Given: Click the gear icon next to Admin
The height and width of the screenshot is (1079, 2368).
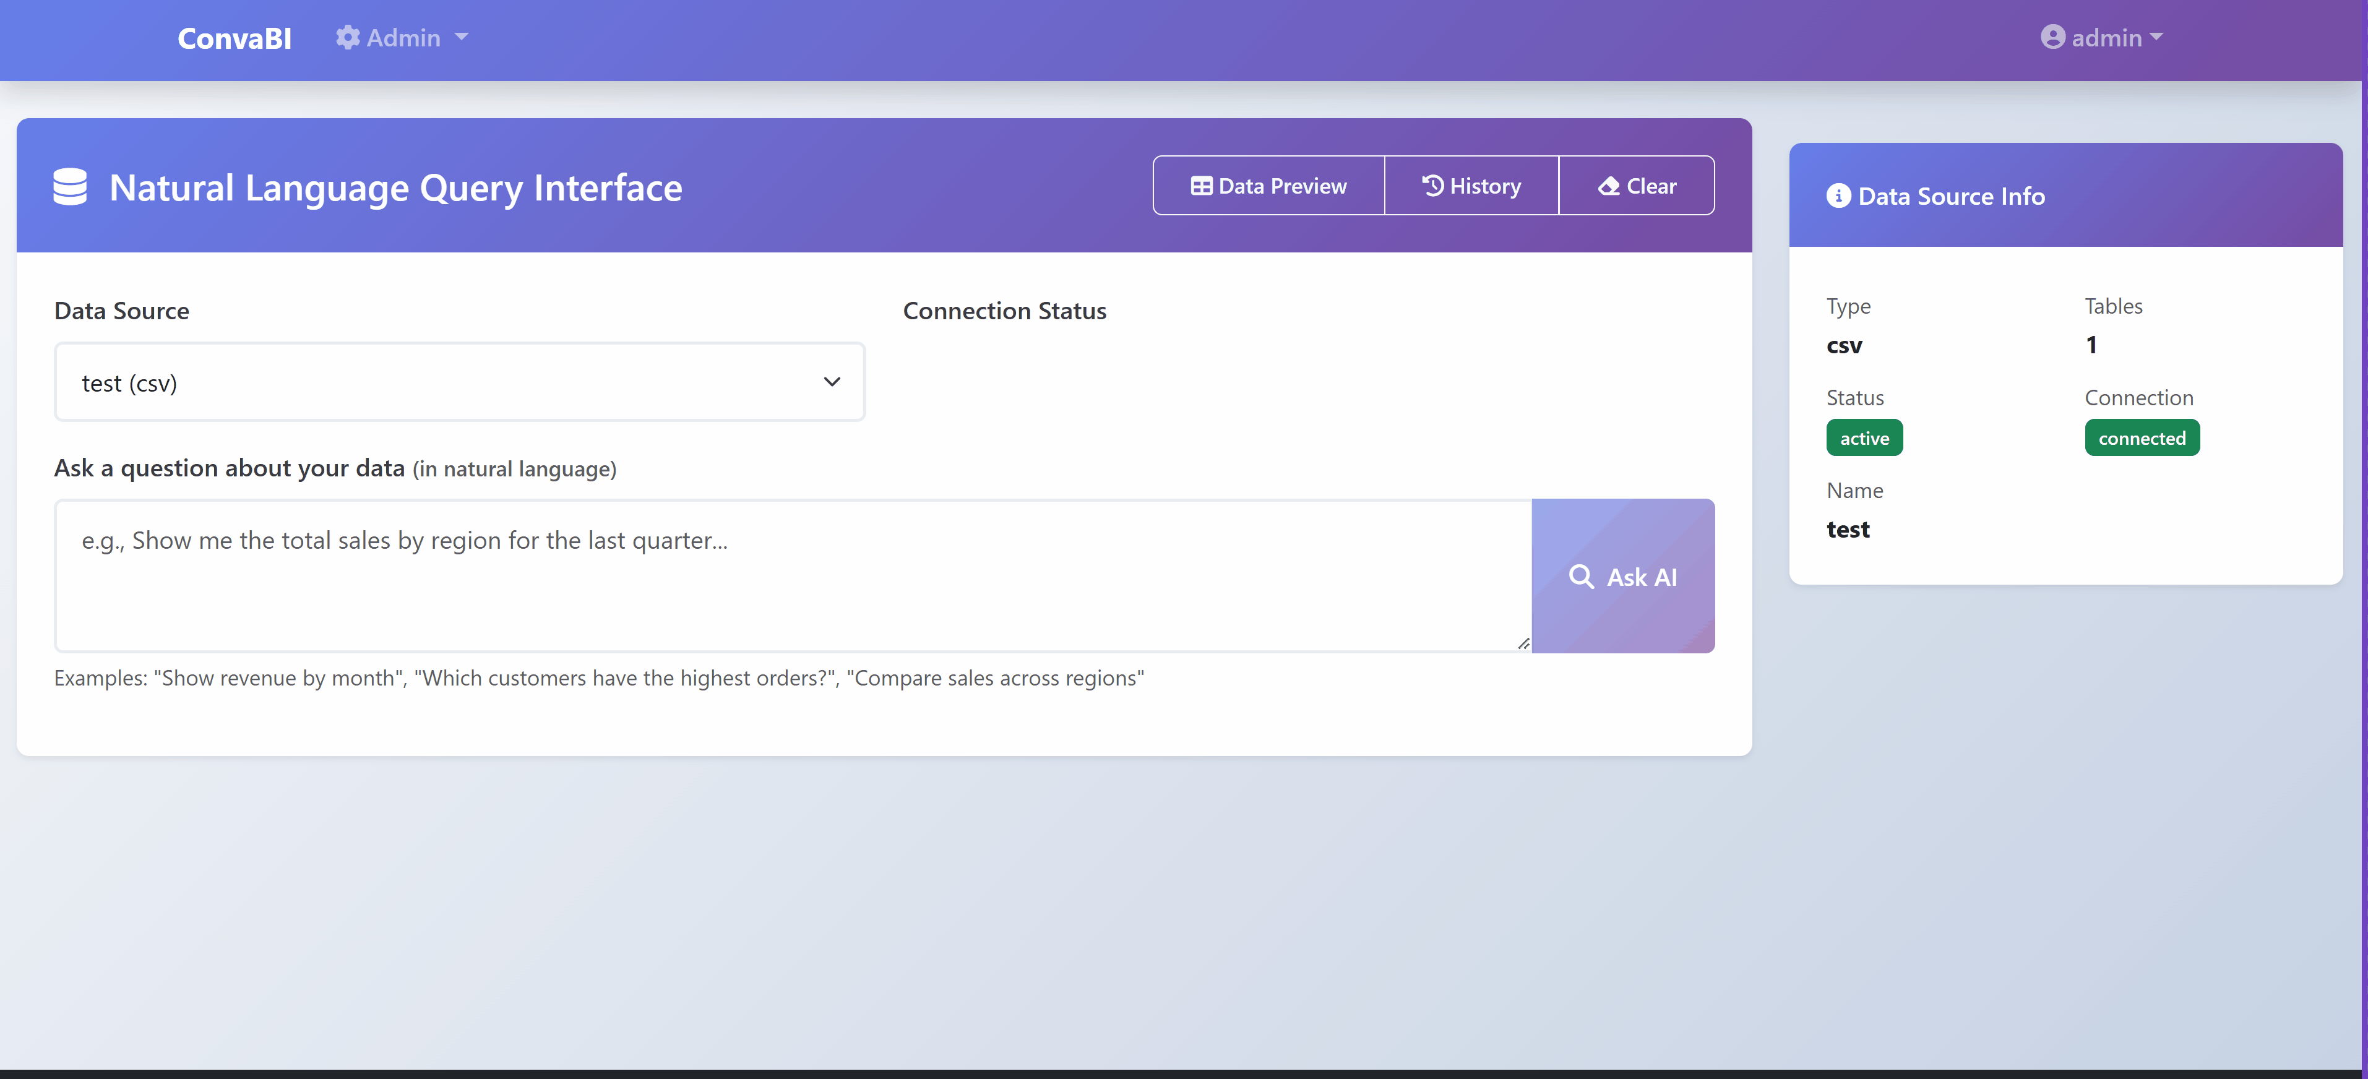Looking at the screenshot, I should (x=348, y=38).
